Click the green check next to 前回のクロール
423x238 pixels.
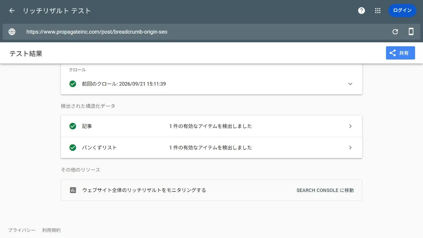pos(73,84)
